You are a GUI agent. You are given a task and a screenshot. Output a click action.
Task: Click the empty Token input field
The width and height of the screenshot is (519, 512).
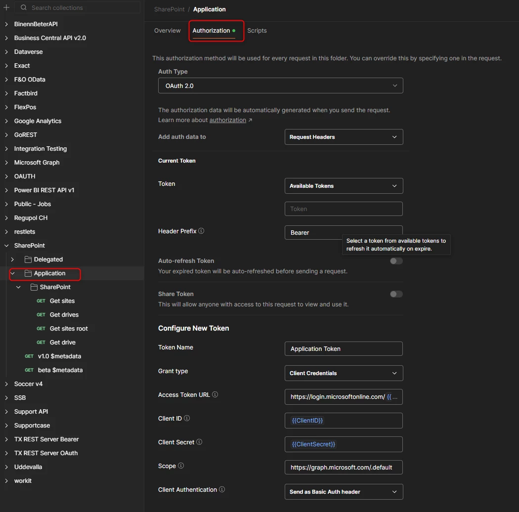[x=344, y=209]
